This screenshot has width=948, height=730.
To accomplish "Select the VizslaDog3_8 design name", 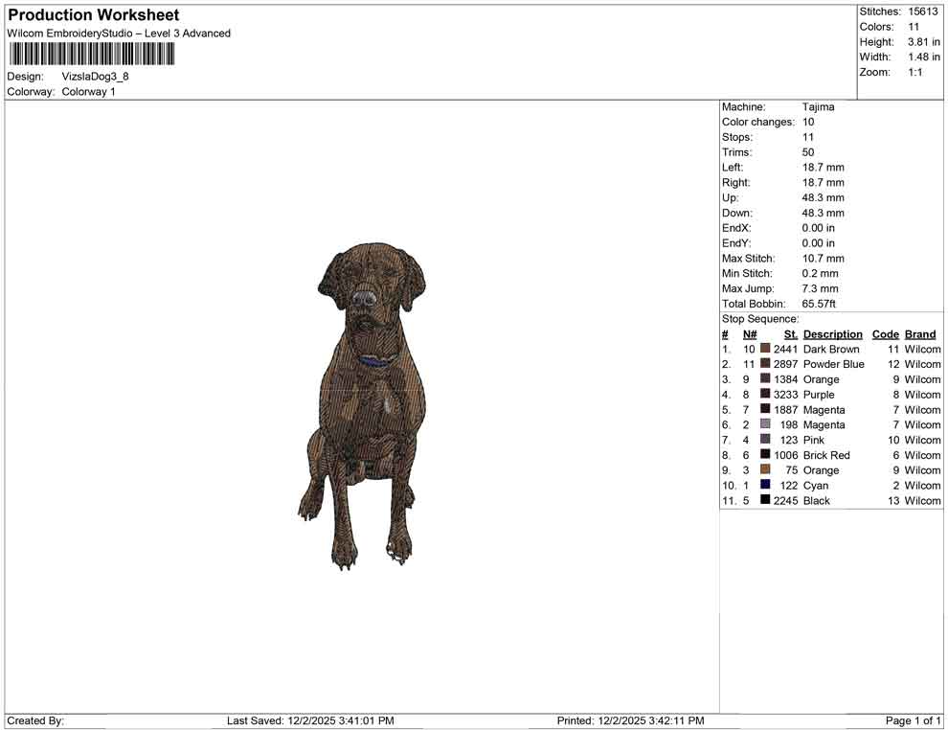I will click(x=96, y=77).
